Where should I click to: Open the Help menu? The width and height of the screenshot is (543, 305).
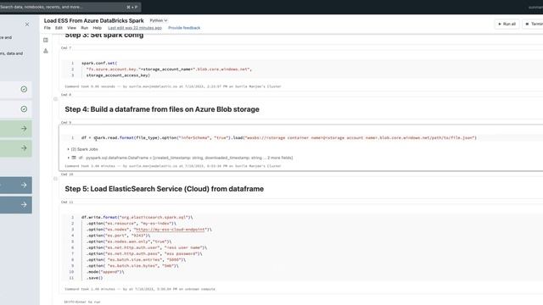click(98, 28)
